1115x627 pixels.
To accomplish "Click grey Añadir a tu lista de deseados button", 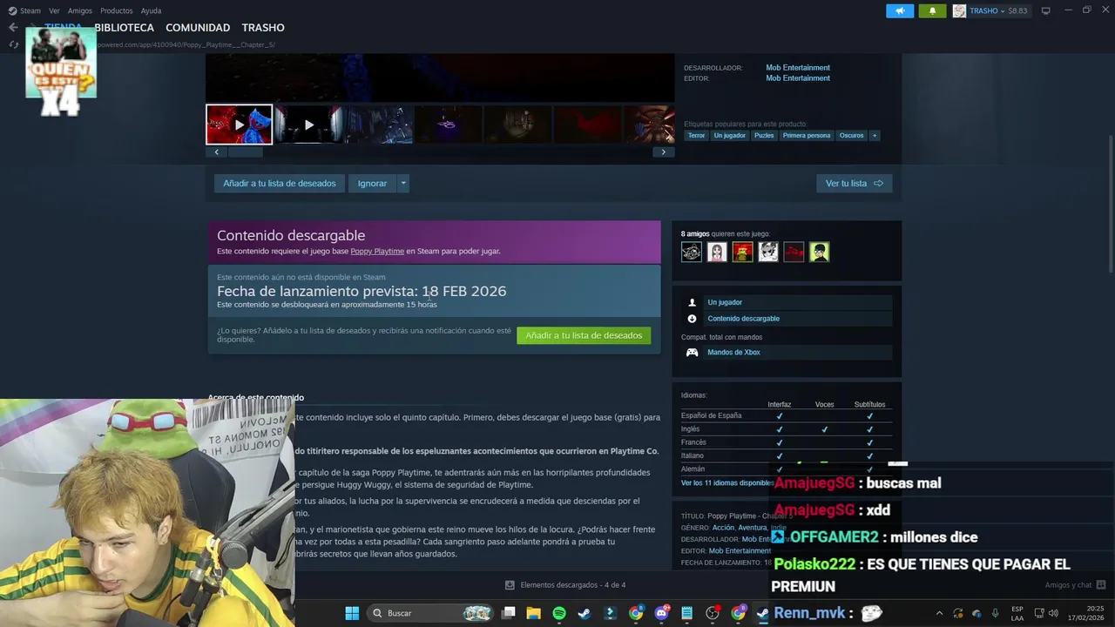I will click(280, 184).
